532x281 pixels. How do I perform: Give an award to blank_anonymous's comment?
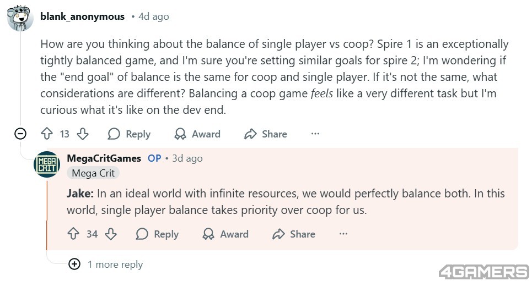[197, 134]
